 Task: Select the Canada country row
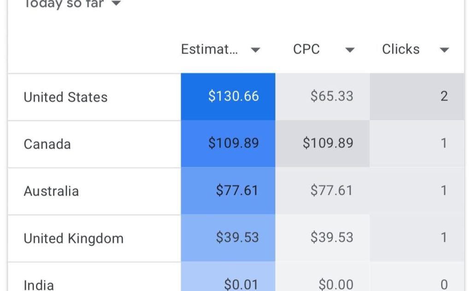click(x=47, y=144)
